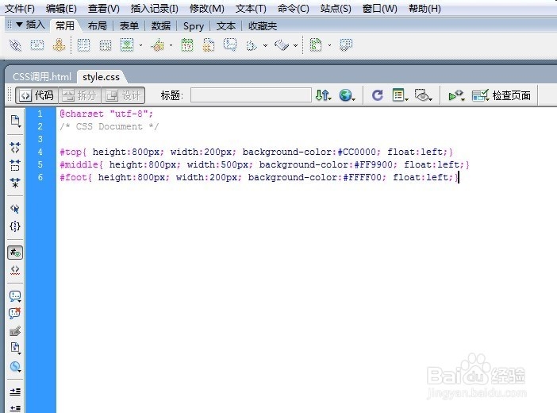The height and width of the screenshot is (413, 557).
Task: Click the Outdent Code icon
Action: (x=15, y=408)
